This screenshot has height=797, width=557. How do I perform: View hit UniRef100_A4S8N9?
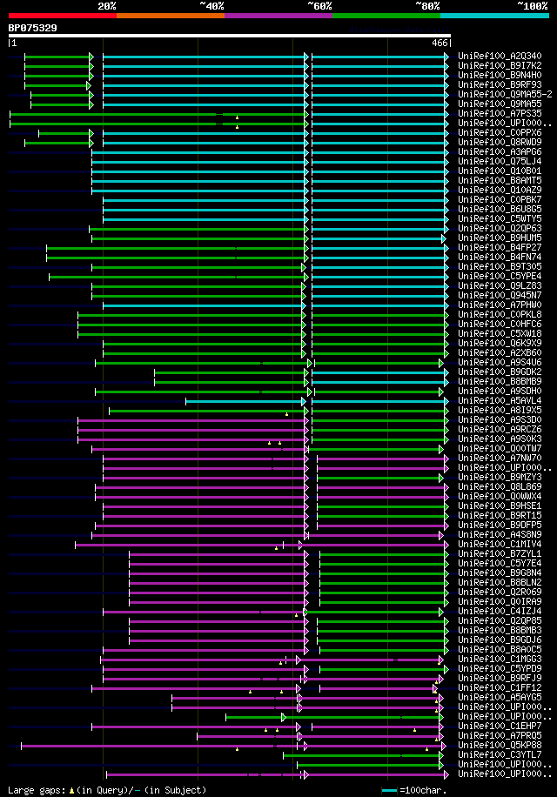[500, 535]
